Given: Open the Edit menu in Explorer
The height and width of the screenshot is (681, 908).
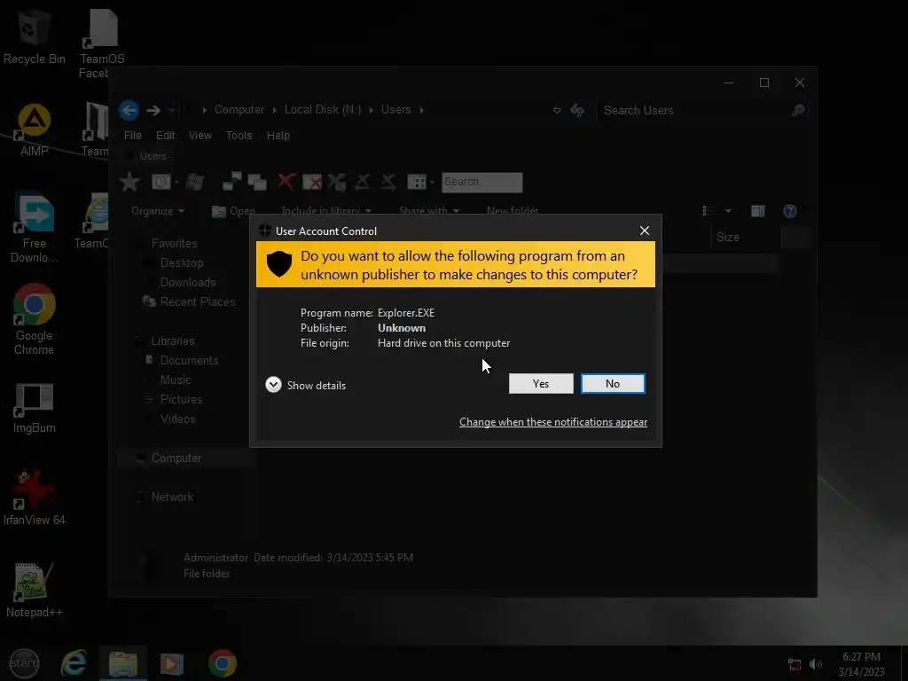Looking at the screenshot, I should point(165,136).
